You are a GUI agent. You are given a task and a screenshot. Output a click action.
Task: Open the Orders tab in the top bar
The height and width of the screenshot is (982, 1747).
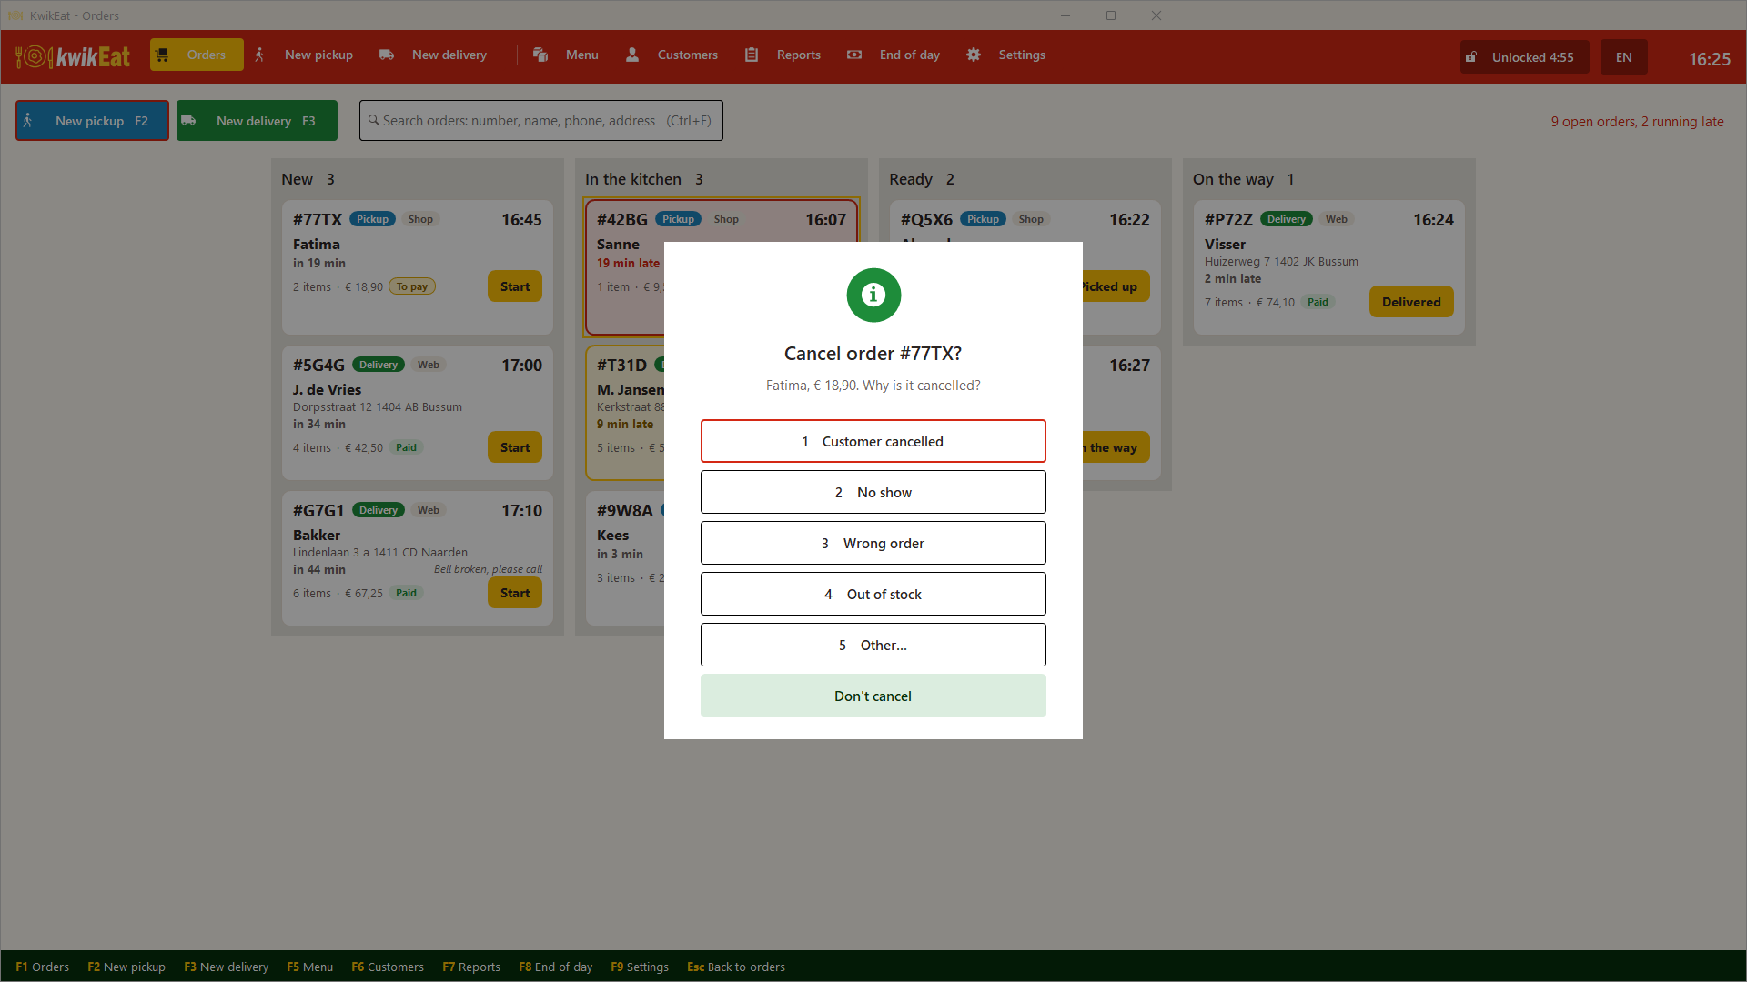(x=197, y=55)
